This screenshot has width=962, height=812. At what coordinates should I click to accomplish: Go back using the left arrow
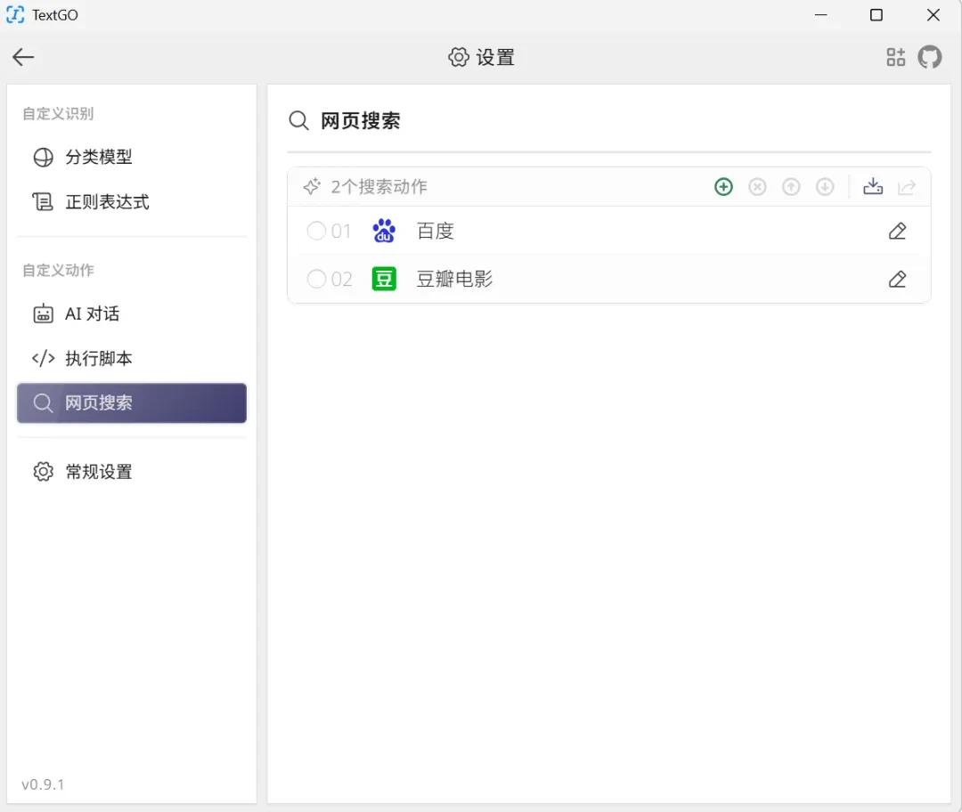[x=23, y=57]
